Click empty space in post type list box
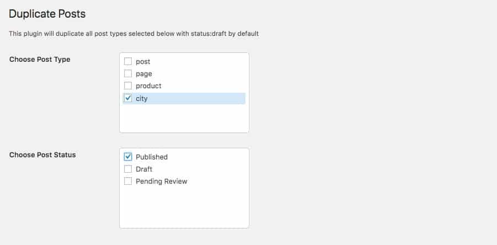 (x=184, y=120)
